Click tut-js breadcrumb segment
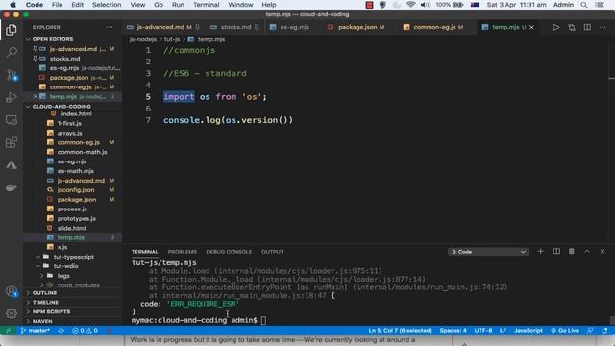Viewport: 615px width, 346px height. [172, 39]
